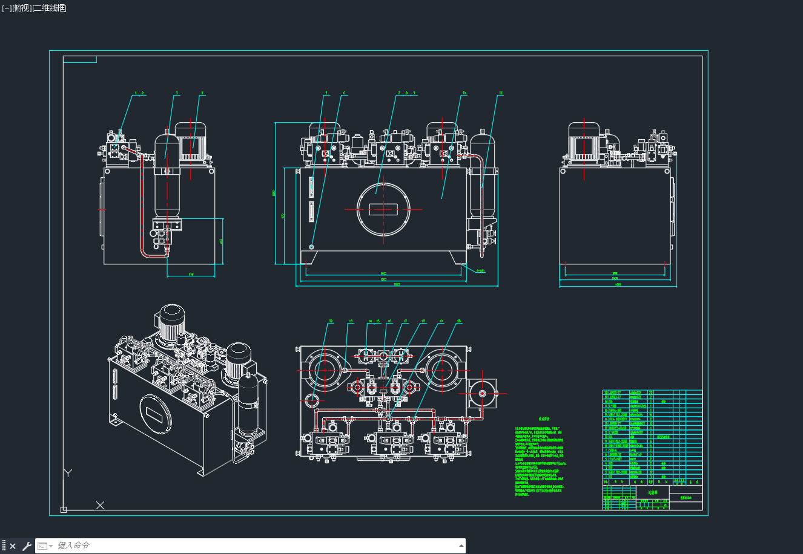Close the command line window

13,546
